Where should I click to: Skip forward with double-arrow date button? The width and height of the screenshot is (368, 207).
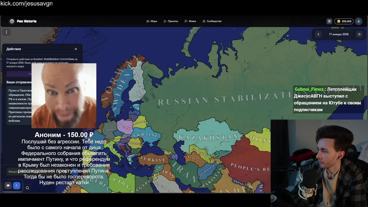tap(359, 34)
